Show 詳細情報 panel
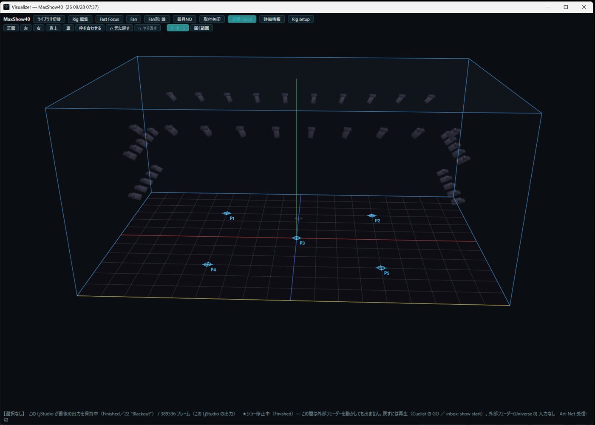595x425 pixels. 272,19
